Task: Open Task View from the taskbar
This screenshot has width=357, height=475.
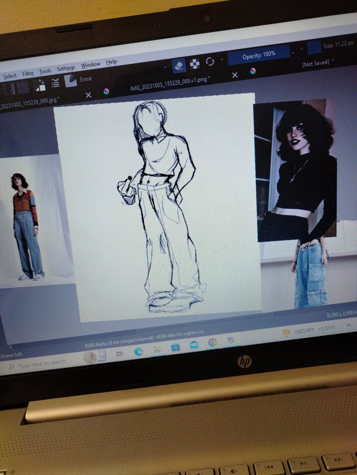Action: coord(119,353)
